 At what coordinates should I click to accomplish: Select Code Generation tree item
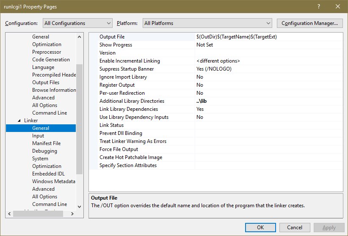point(51,60)
